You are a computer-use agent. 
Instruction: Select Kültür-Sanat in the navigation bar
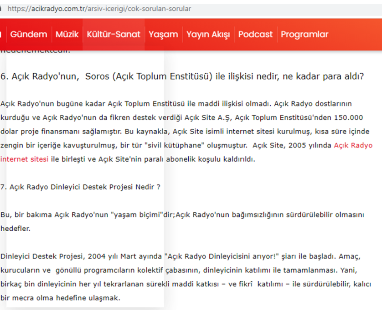coord(114,34)
